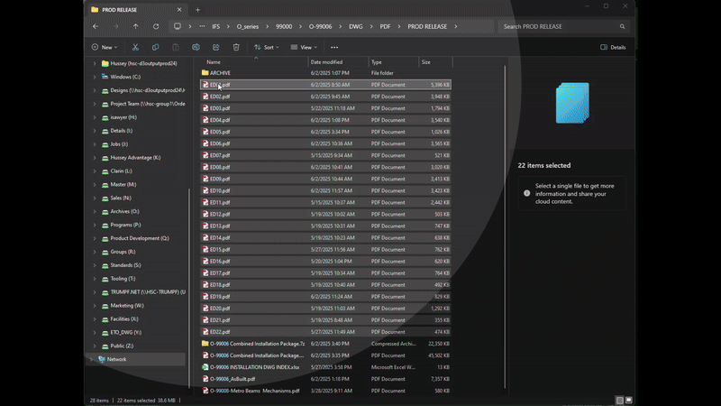This screenshot has height=406, width=721.
Task: Close the PROD RELEASE tab
Action: 179,10
